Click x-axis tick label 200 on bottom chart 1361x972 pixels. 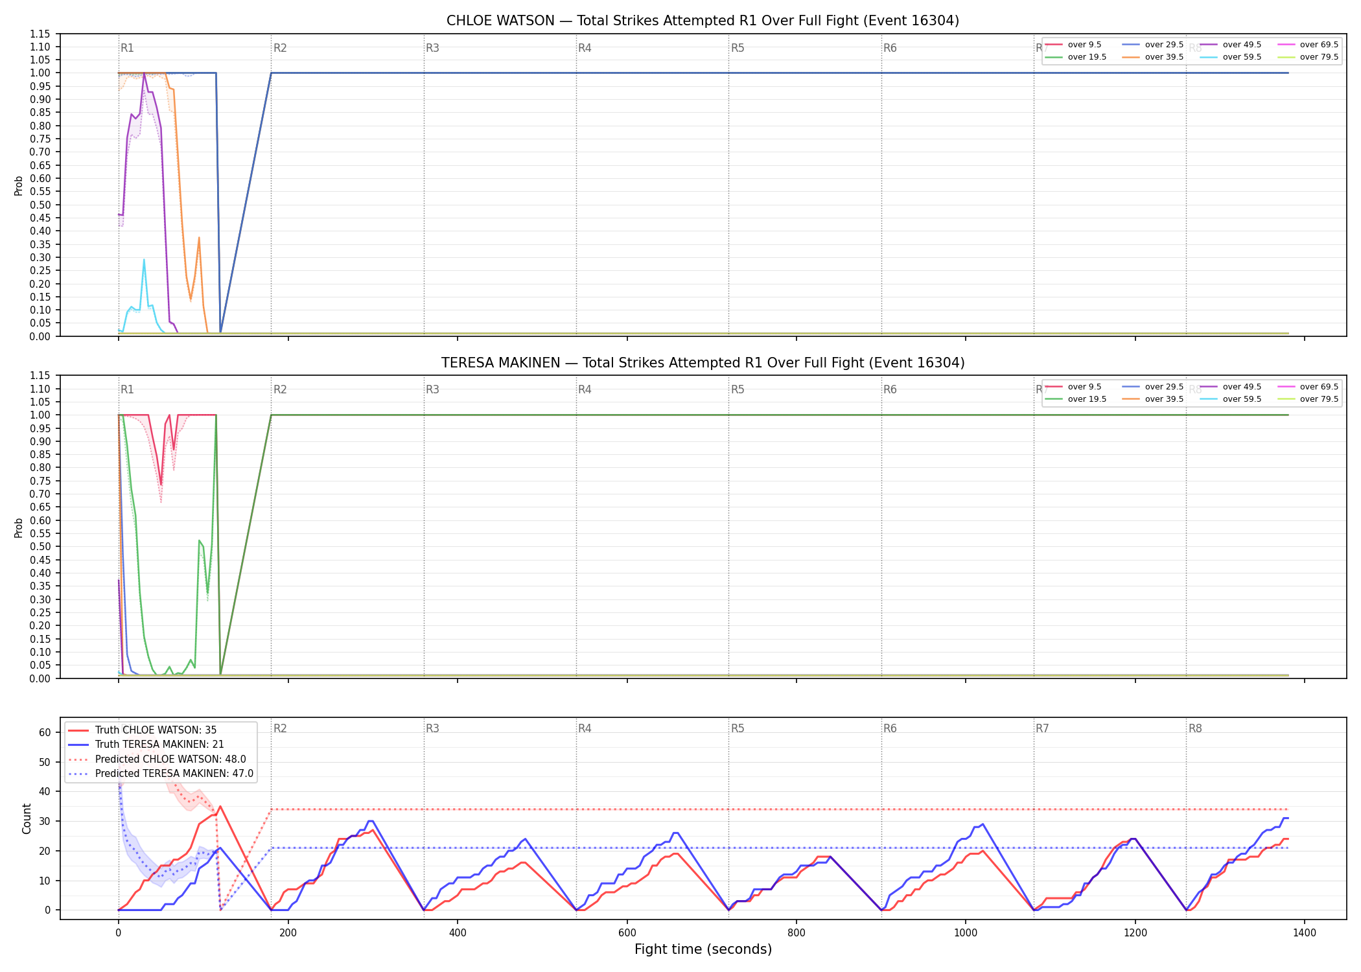(288, 933)
